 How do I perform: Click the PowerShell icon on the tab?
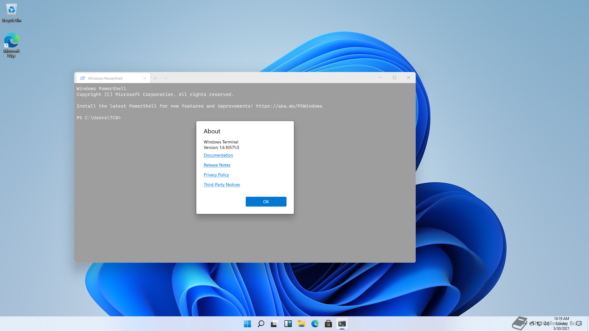coord(82,78)
